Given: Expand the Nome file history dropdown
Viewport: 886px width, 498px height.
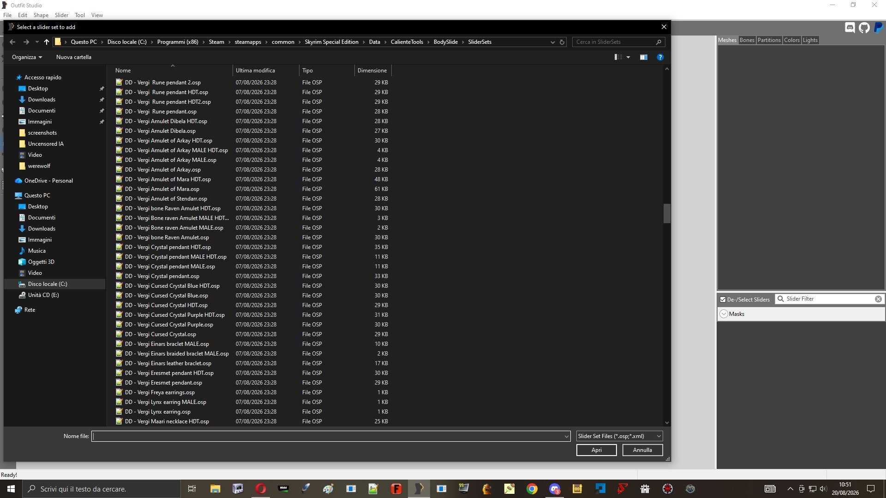Looking at the screenshot, I should click(x=566, y=436).
